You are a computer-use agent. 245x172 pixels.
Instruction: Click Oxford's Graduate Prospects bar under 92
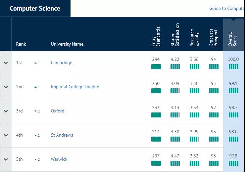(x=214, y=115)
